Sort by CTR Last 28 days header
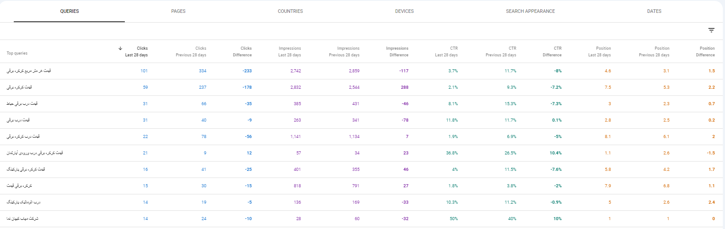This screenshot has width=725, height=229. (x=446, y=51)
